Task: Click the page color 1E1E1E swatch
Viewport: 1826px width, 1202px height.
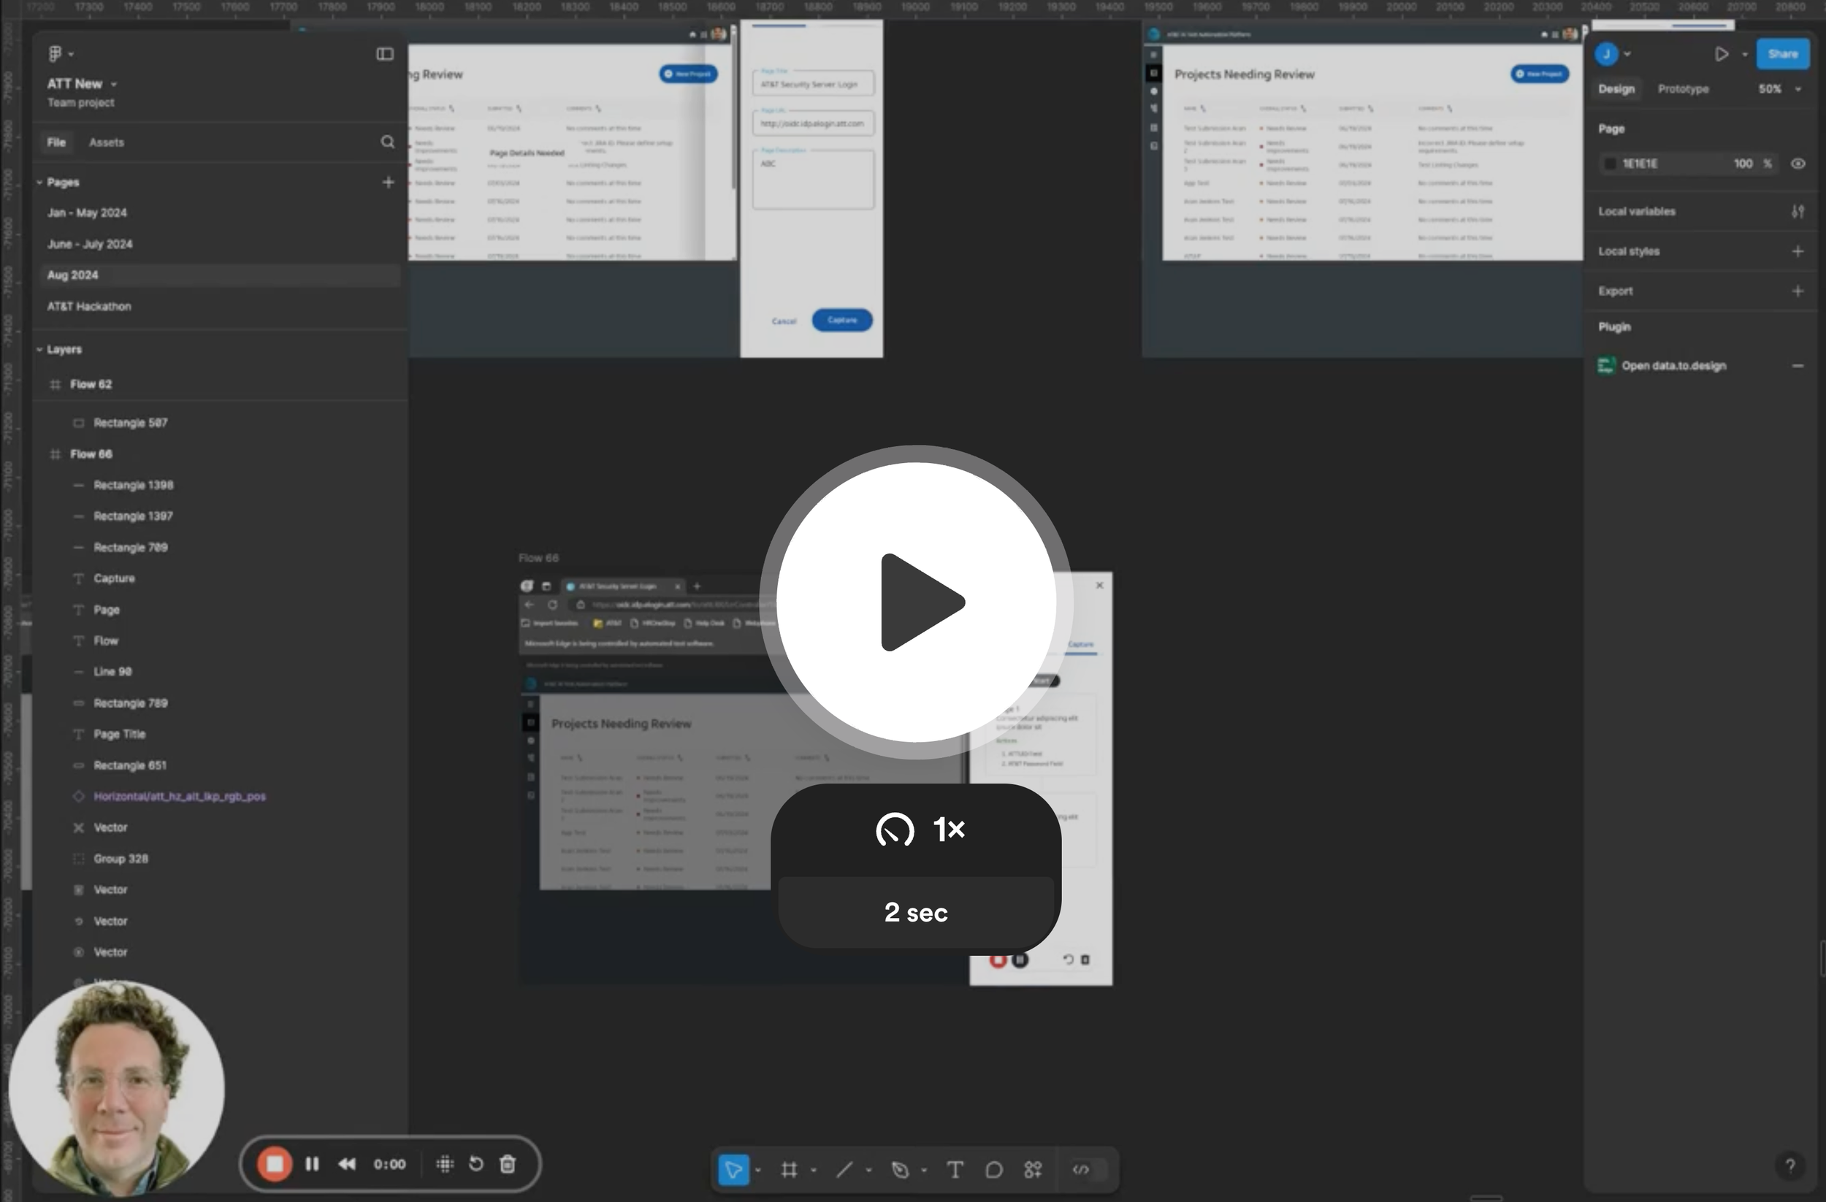Action: 1610,164
